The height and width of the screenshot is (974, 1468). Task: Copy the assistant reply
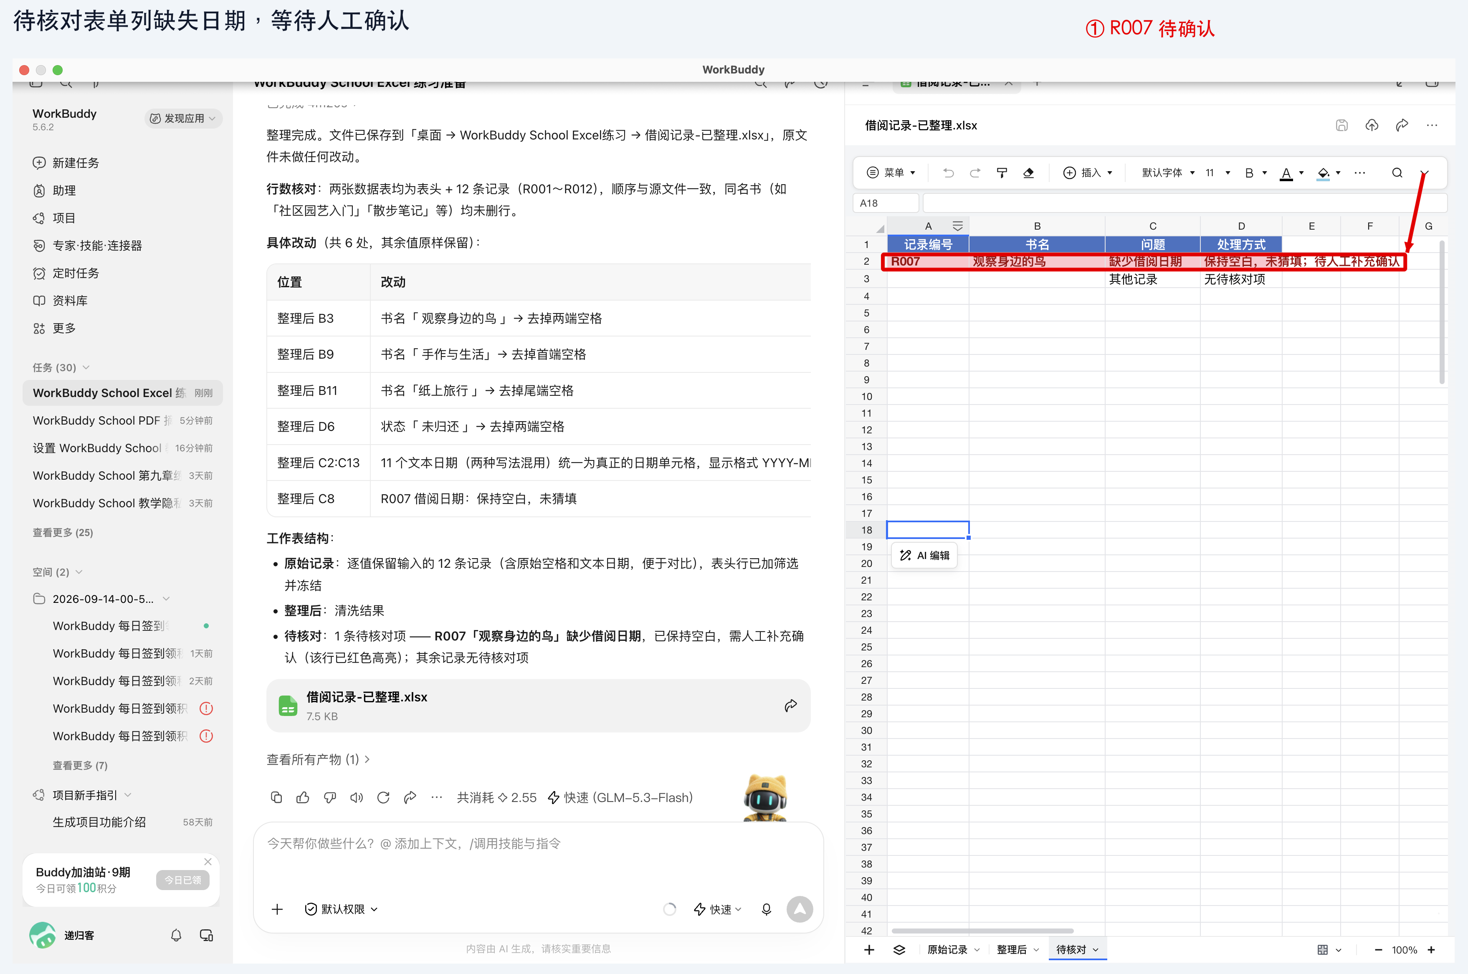click(276, 797)
